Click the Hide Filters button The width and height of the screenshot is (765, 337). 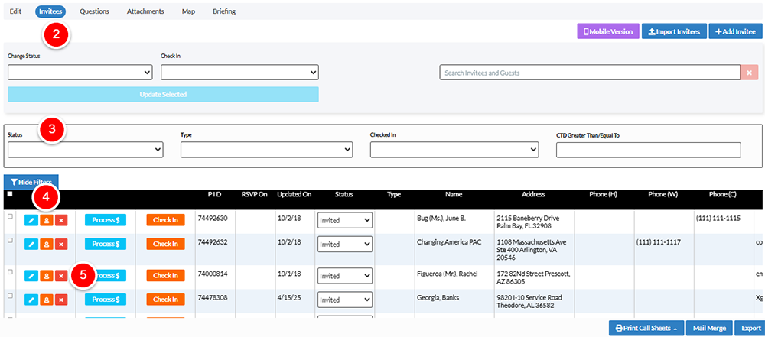[31, 182]
